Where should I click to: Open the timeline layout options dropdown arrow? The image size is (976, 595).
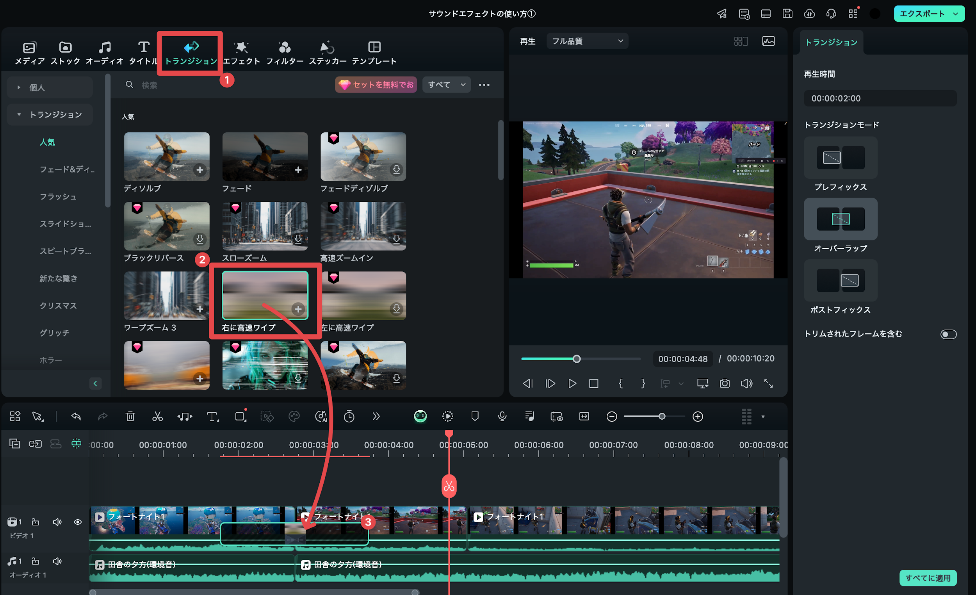pos(763,416)
